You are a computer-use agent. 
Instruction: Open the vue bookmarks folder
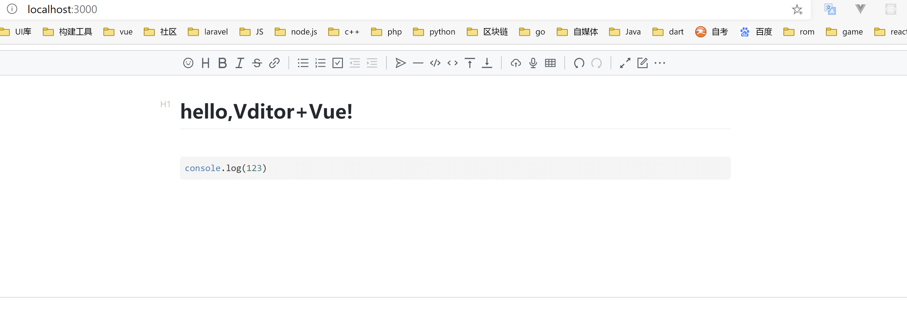[x=117, y=32]
